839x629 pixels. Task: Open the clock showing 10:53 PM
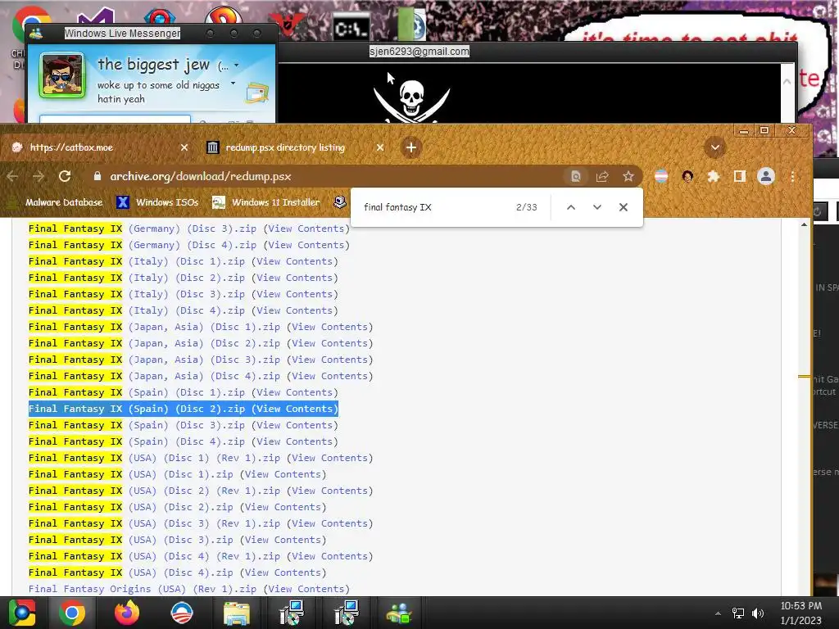[x=801, y=613]
